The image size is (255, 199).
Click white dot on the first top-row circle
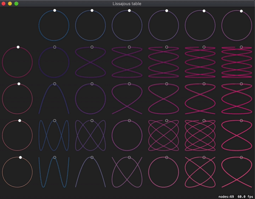55,11
